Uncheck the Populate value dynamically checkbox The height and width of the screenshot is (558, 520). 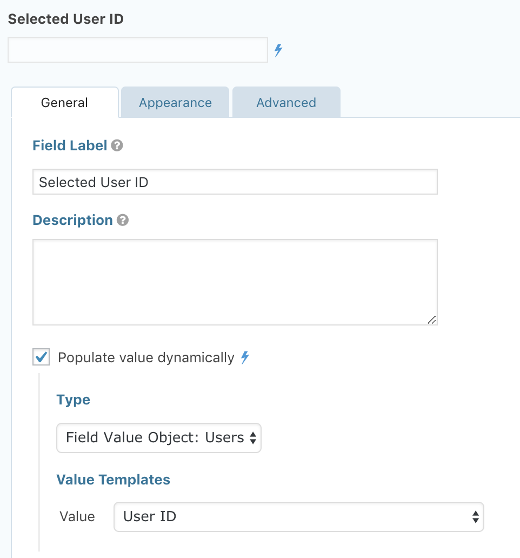pyautogui.click(x=41, y=357)
